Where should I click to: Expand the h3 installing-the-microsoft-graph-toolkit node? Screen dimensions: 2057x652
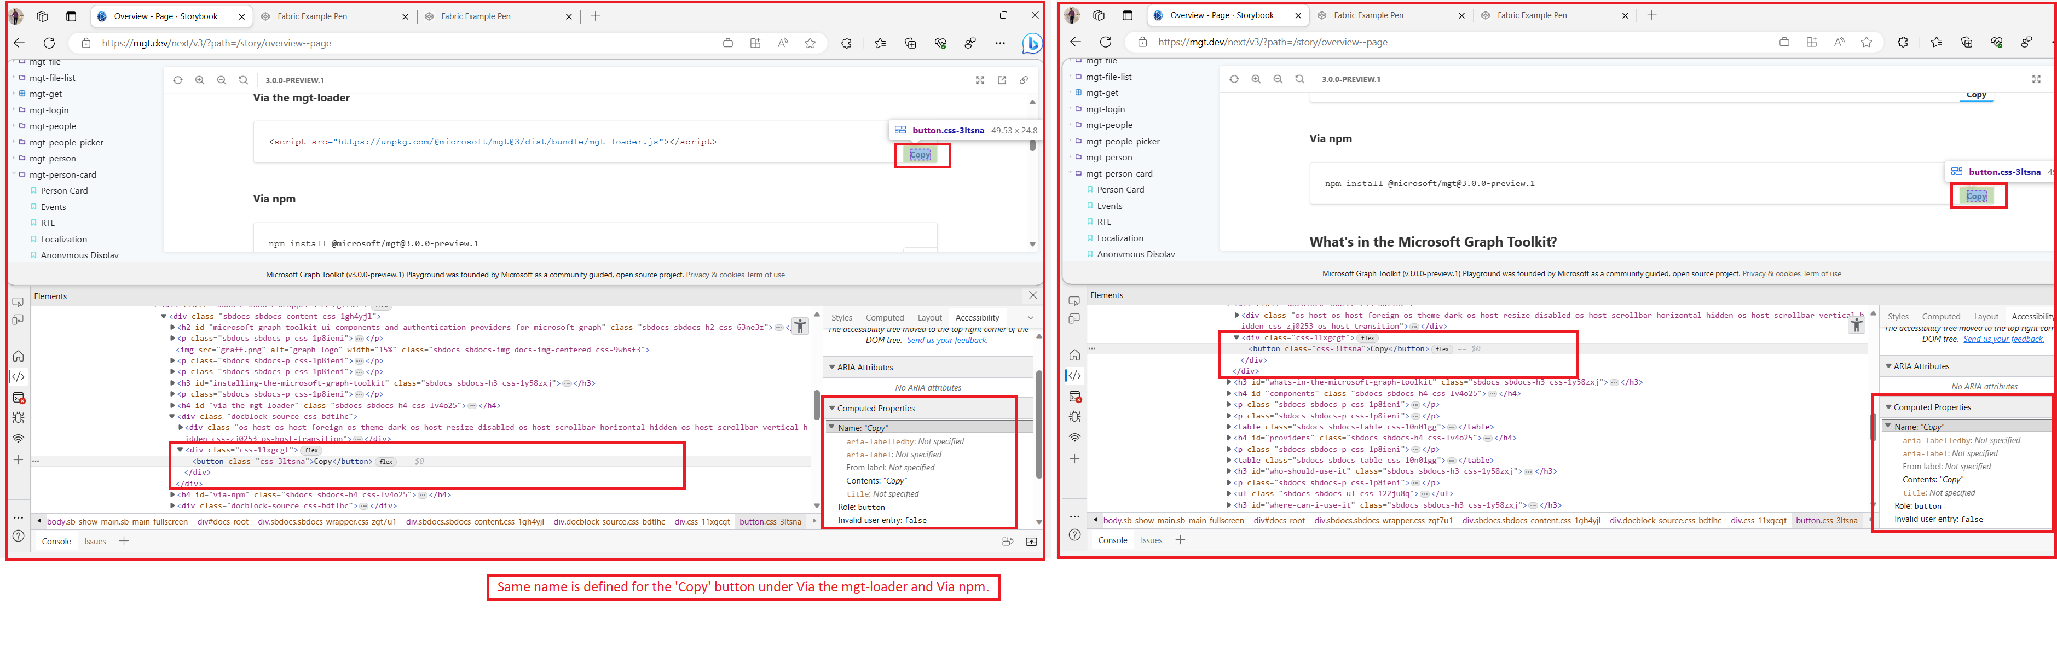[x=172, y=383]
